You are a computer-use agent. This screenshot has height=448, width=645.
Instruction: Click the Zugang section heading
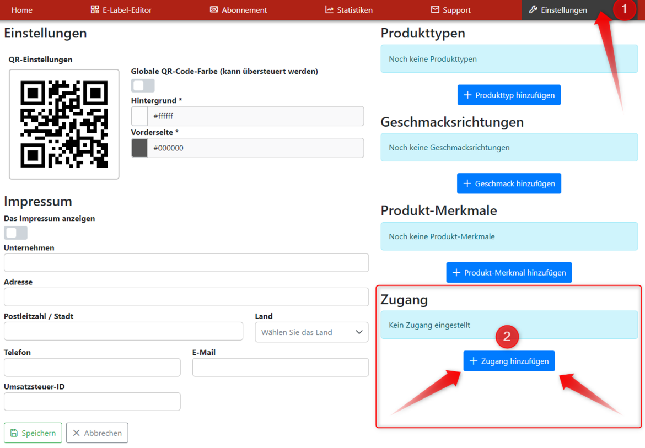[404, 300]
